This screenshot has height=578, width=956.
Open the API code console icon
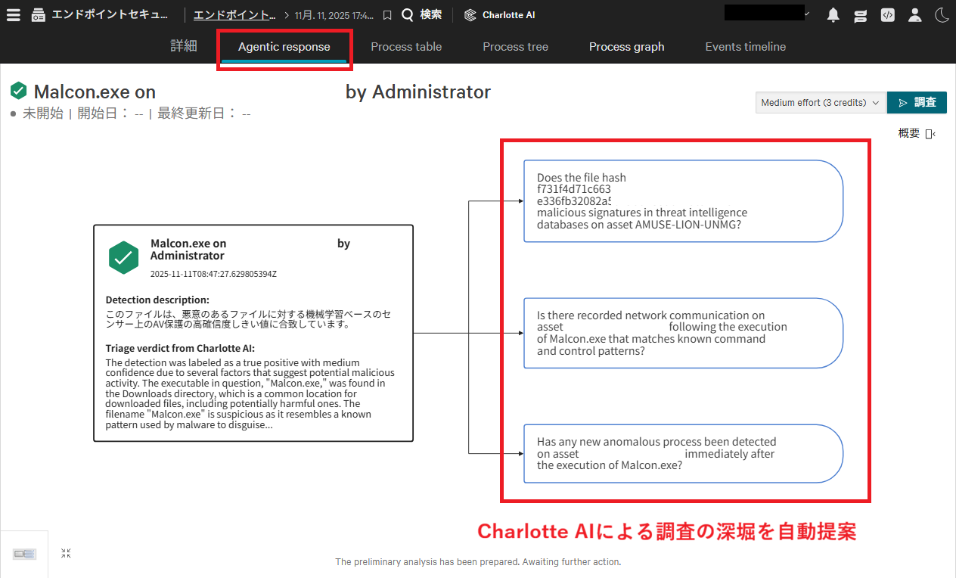tap(887, 14)
